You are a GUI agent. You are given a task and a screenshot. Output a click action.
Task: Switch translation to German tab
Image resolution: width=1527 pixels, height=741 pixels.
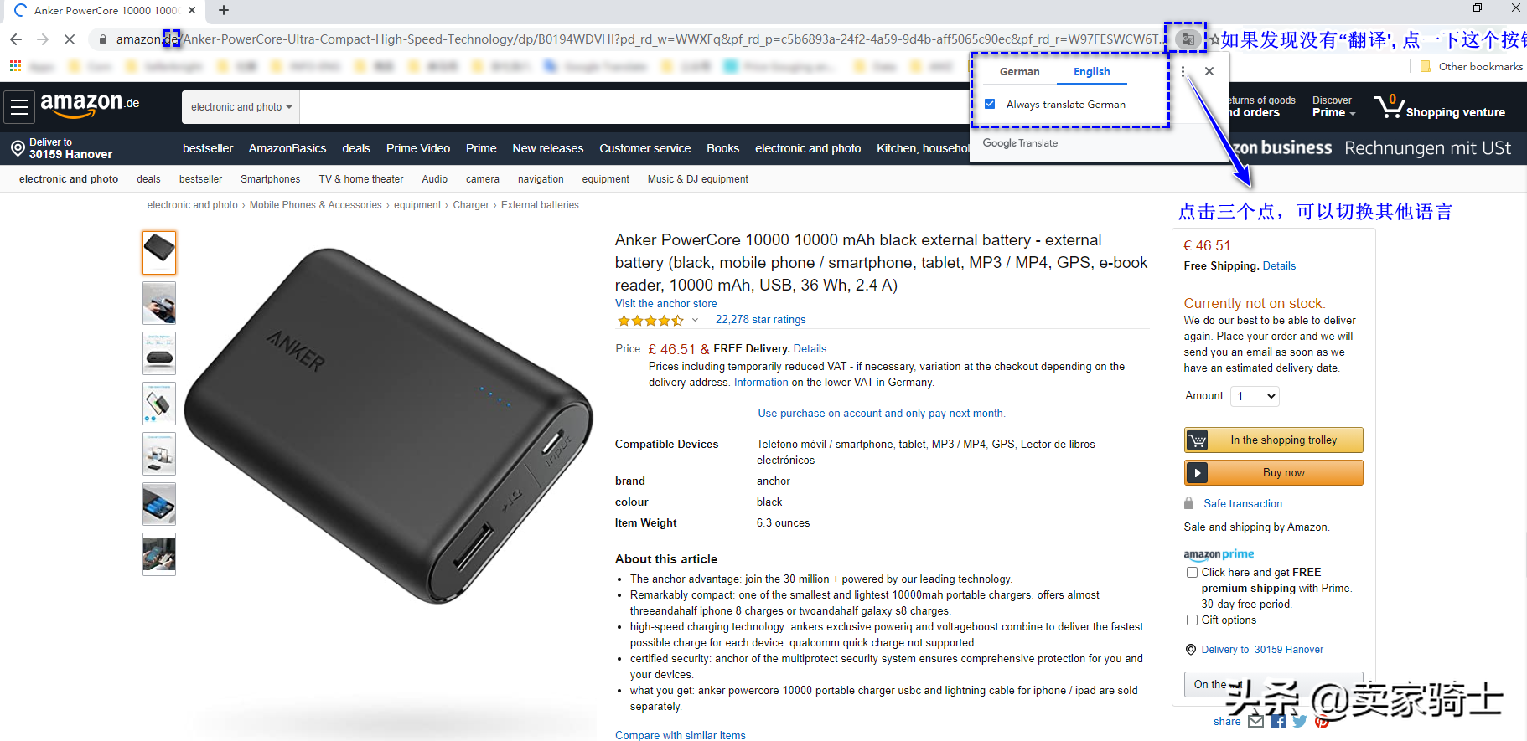1019,72
